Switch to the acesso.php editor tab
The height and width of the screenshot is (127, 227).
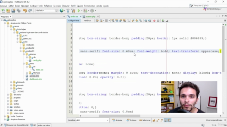[x=91, y=17]
